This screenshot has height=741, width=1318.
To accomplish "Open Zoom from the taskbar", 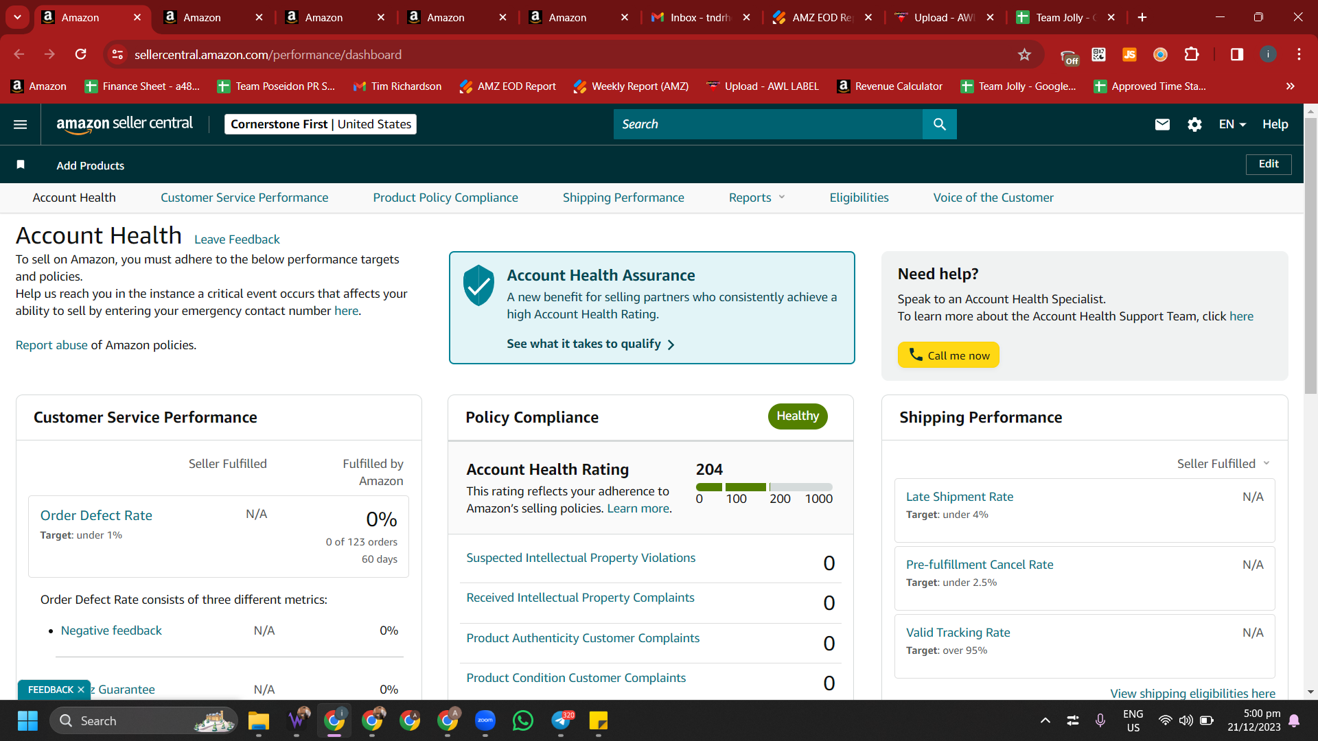I will (x=485, y=720).
